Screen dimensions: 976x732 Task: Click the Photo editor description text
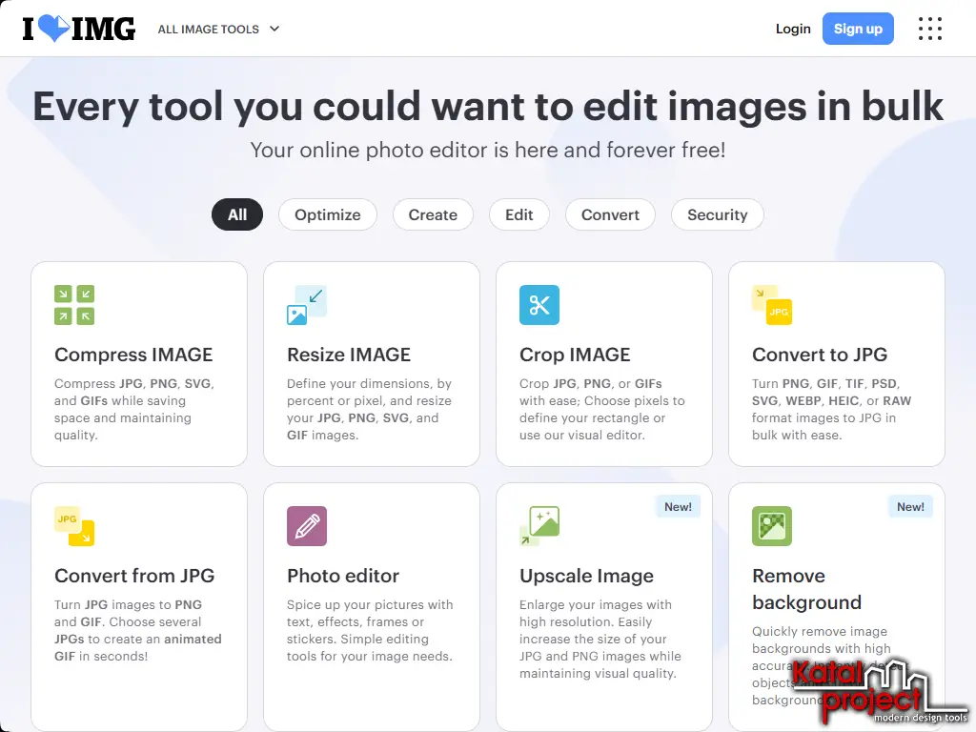coord(370,630)
